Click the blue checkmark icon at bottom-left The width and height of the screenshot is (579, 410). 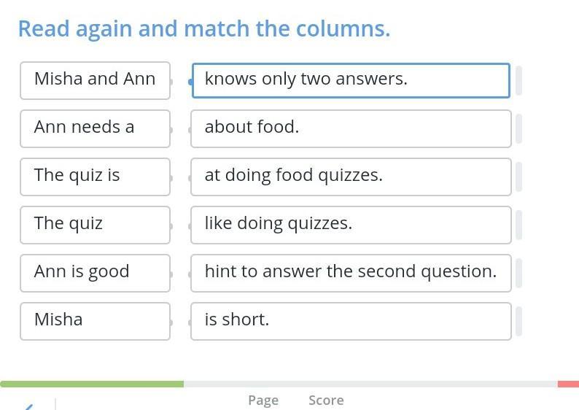point(29,406)
